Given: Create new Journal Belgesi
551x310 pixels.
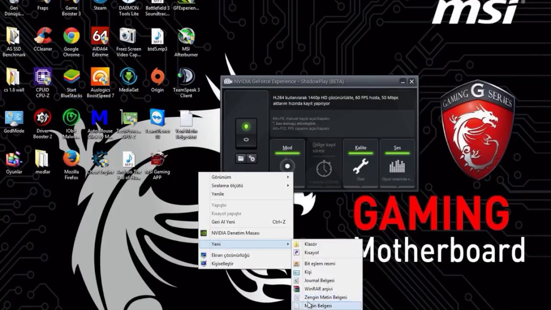Looking at the screenshot, I should tap(327, 280).
